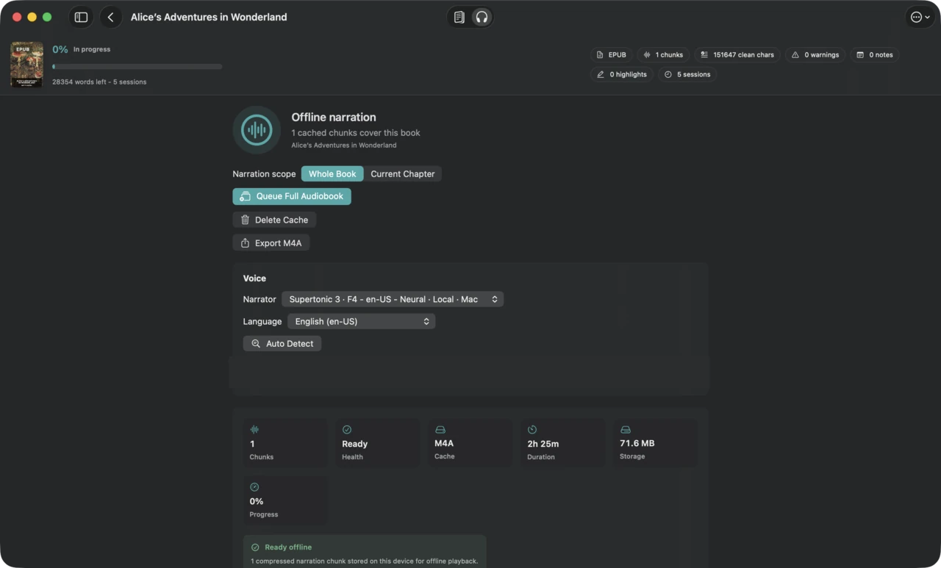Click the Progress stat icon
The width and height of the screenshot is (941, 568).
click(x=254, y=487)
